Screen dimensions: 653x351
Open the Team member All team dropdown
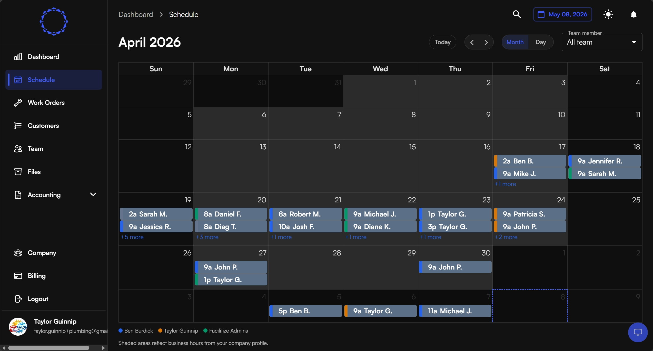click(x=602, y=42)
